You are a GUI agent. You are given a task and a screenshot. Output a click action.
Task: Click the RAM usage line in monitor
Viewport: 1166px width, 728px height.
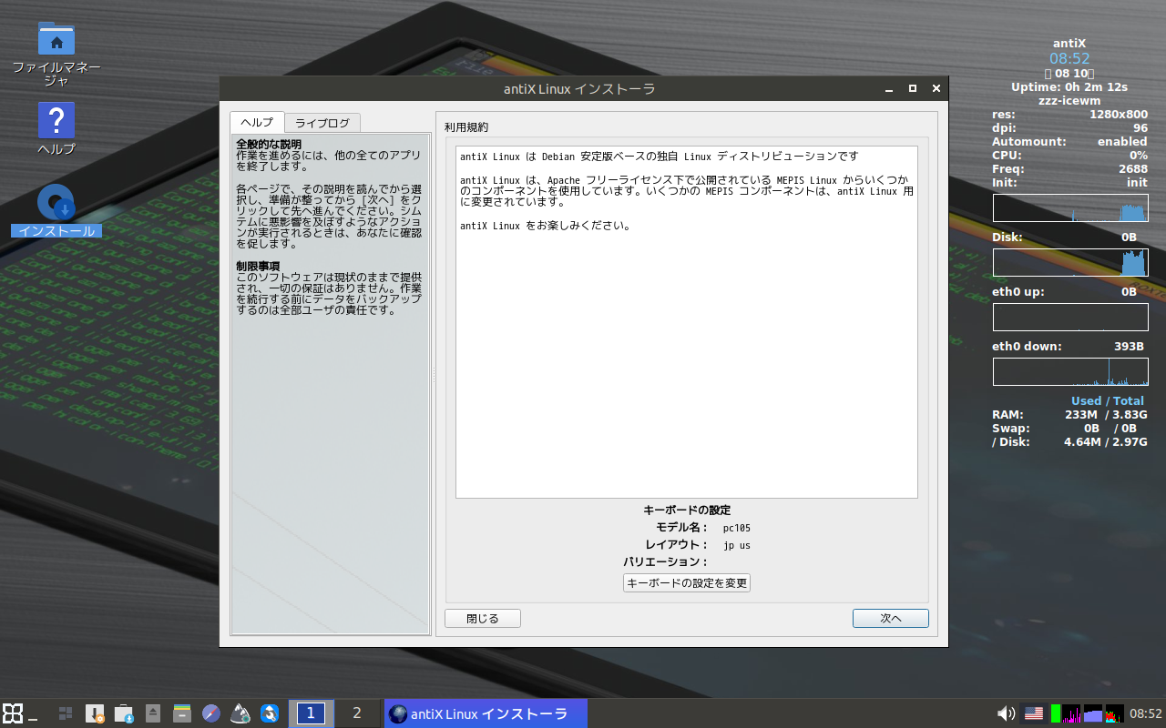(x=1068, y=415)
